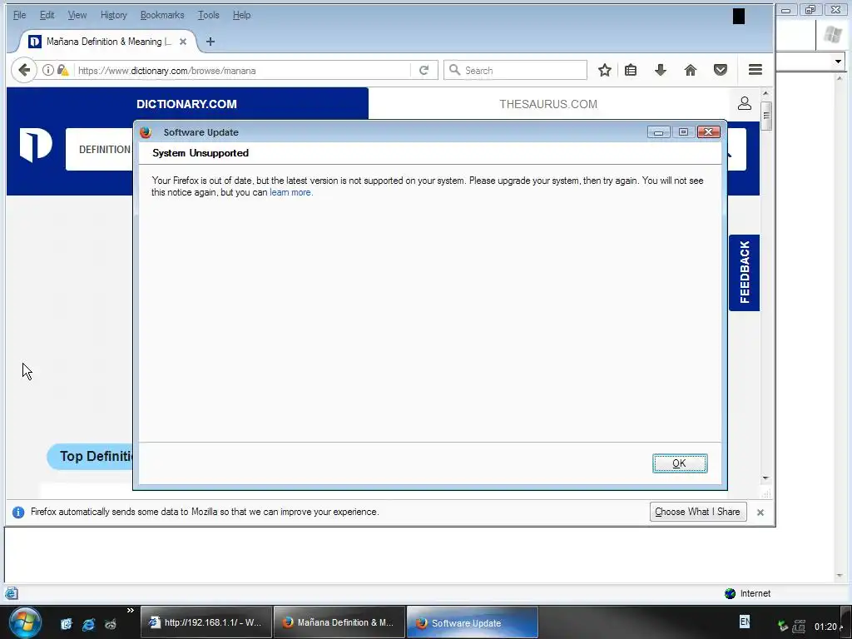
Task: Switch to Software Update taskbar button
Action: [473, 622]
